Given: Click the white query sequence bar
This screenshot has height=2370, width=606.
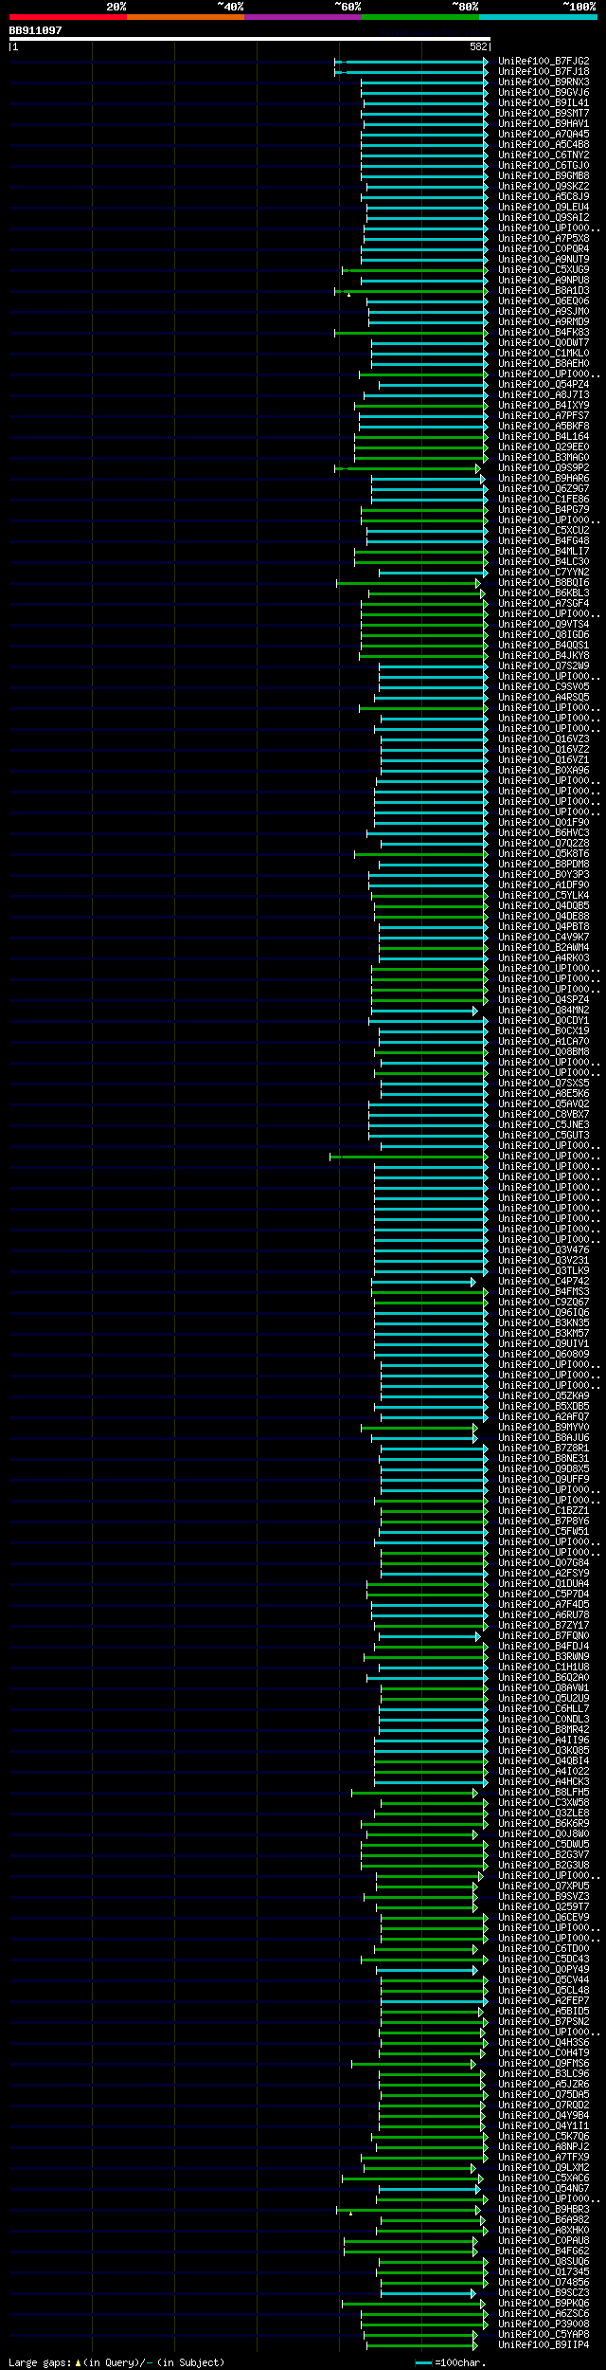Looking at the screenshot, I should (x=249, y=39).
